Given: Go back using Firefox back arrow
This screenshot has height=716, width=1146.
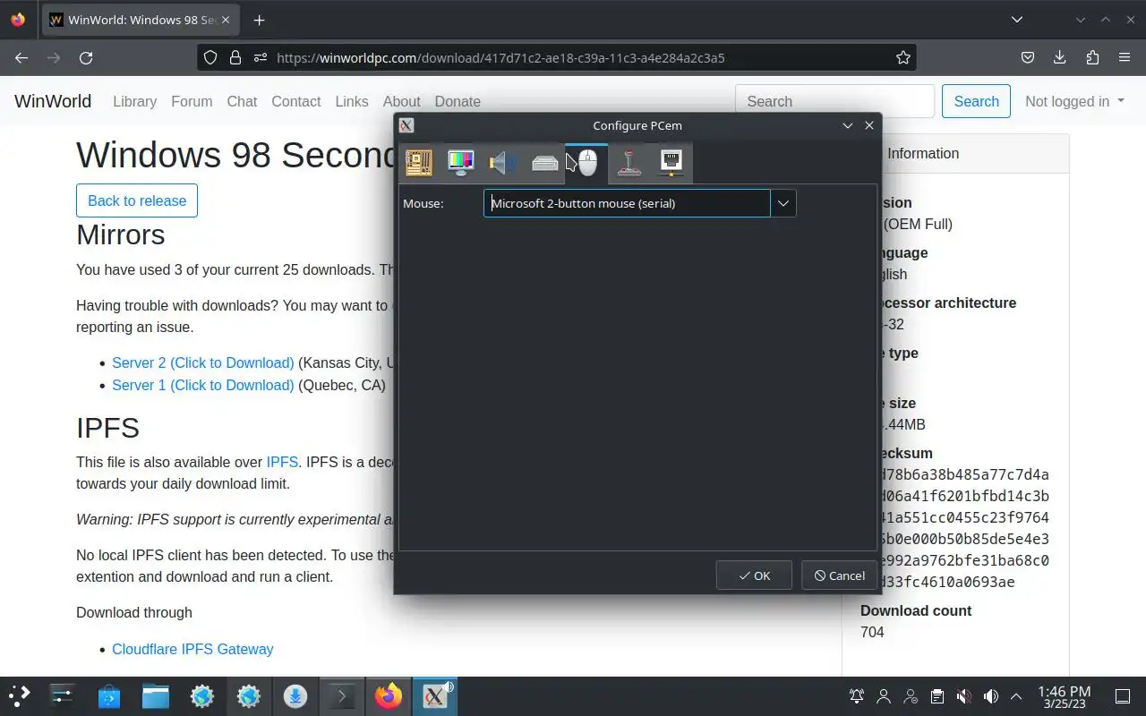Looking at the screenshot, I should (x=21, y=57).
